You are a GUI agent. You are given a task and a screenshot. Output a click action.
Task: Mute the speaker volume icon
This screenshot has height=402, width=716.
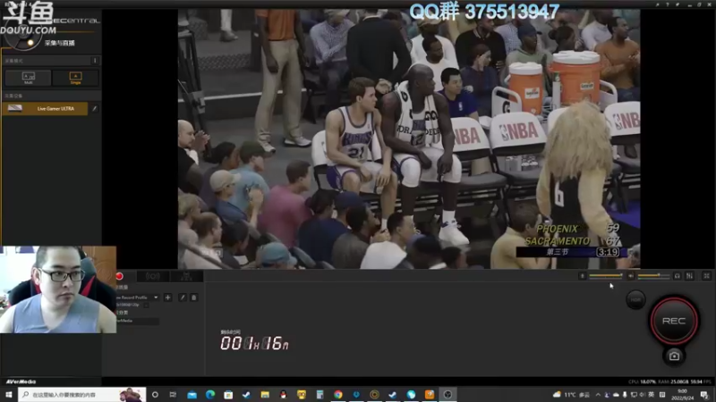pyautogui.click(x=631, y=276)
